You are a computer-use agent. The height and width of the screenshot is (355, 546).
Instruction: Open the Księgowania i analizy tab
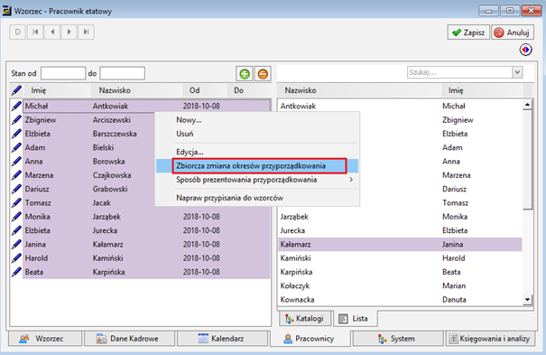490,339
